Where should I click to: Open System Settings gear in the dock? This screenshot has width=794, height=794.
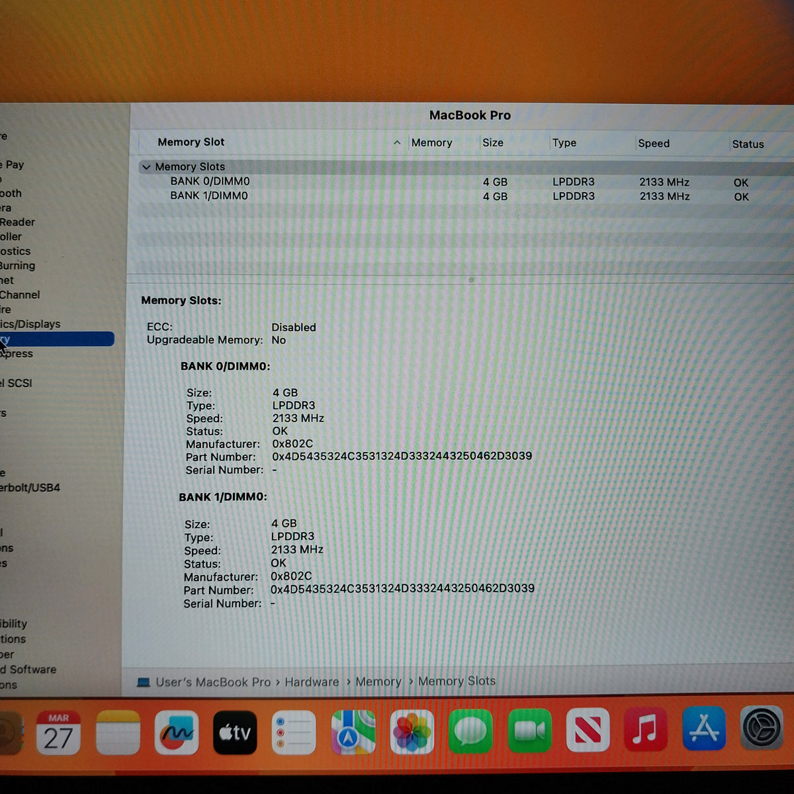(762, 728)
